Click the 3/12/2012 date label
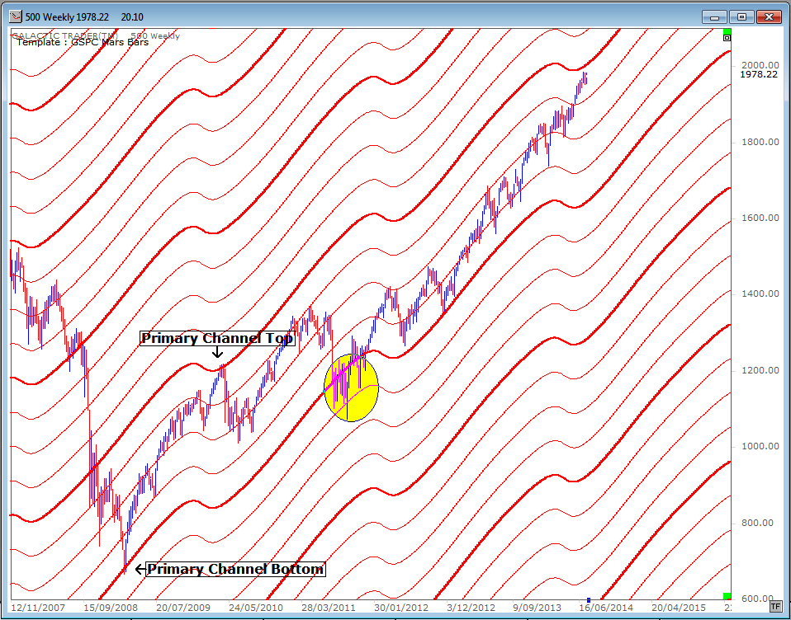Image resolution: width=791 pixels, height=620 pixels. [x=471, y=608]
